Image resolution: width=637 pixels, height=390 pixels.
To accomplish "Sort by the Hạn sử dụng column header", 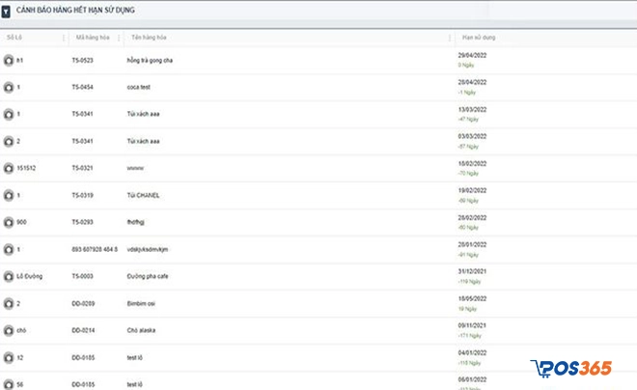I will pos(479,38).
